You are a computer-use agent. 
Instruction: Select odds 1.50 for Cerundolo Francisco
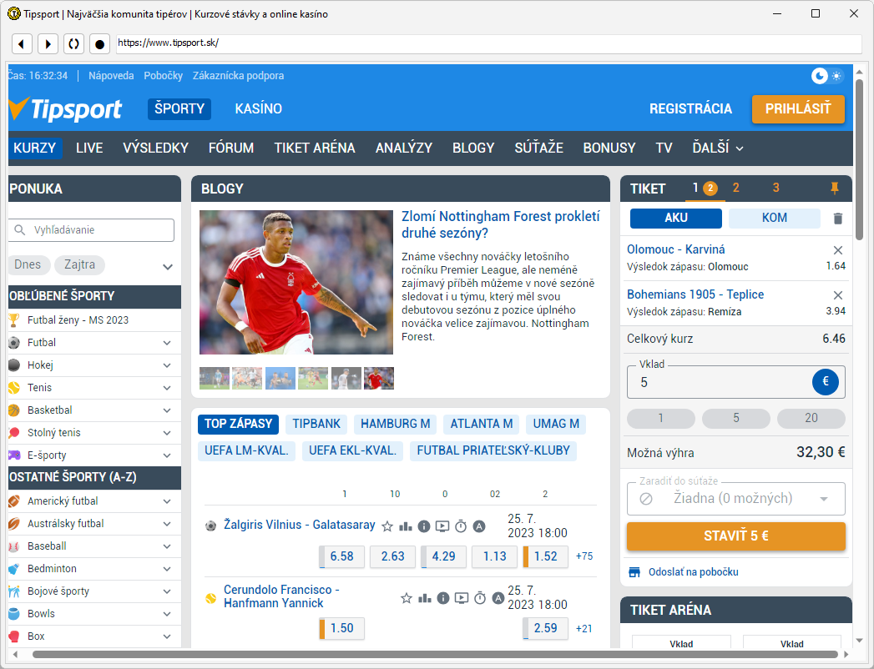point(341,628)
